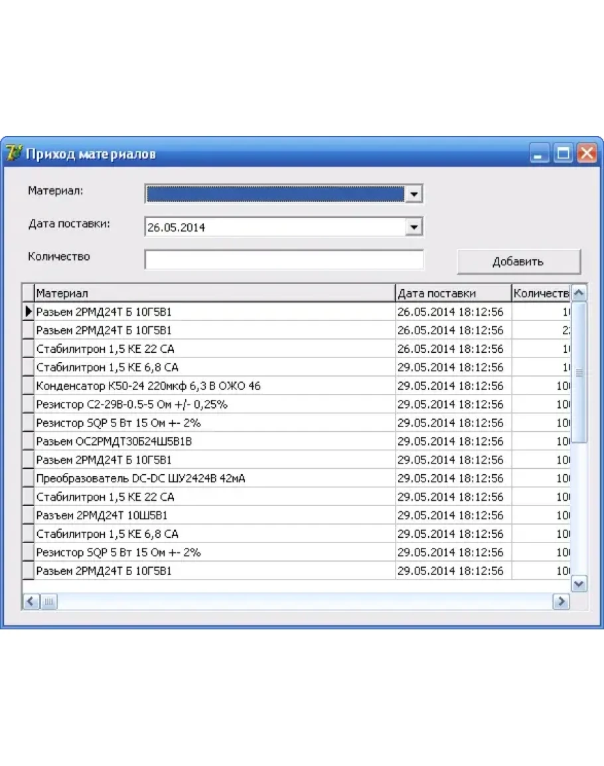This screenshot has width=604, height=766.
Task: Open the Дата поставки date picker dropdown
Action: tap(414, 227)
